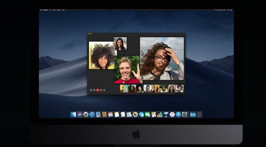Launch Siri from the Dock
The height and width of the screenshot is (147, 266).
(80, 114)
